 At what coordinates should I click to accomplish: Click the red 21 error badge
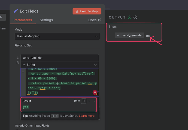pos(95,92)
